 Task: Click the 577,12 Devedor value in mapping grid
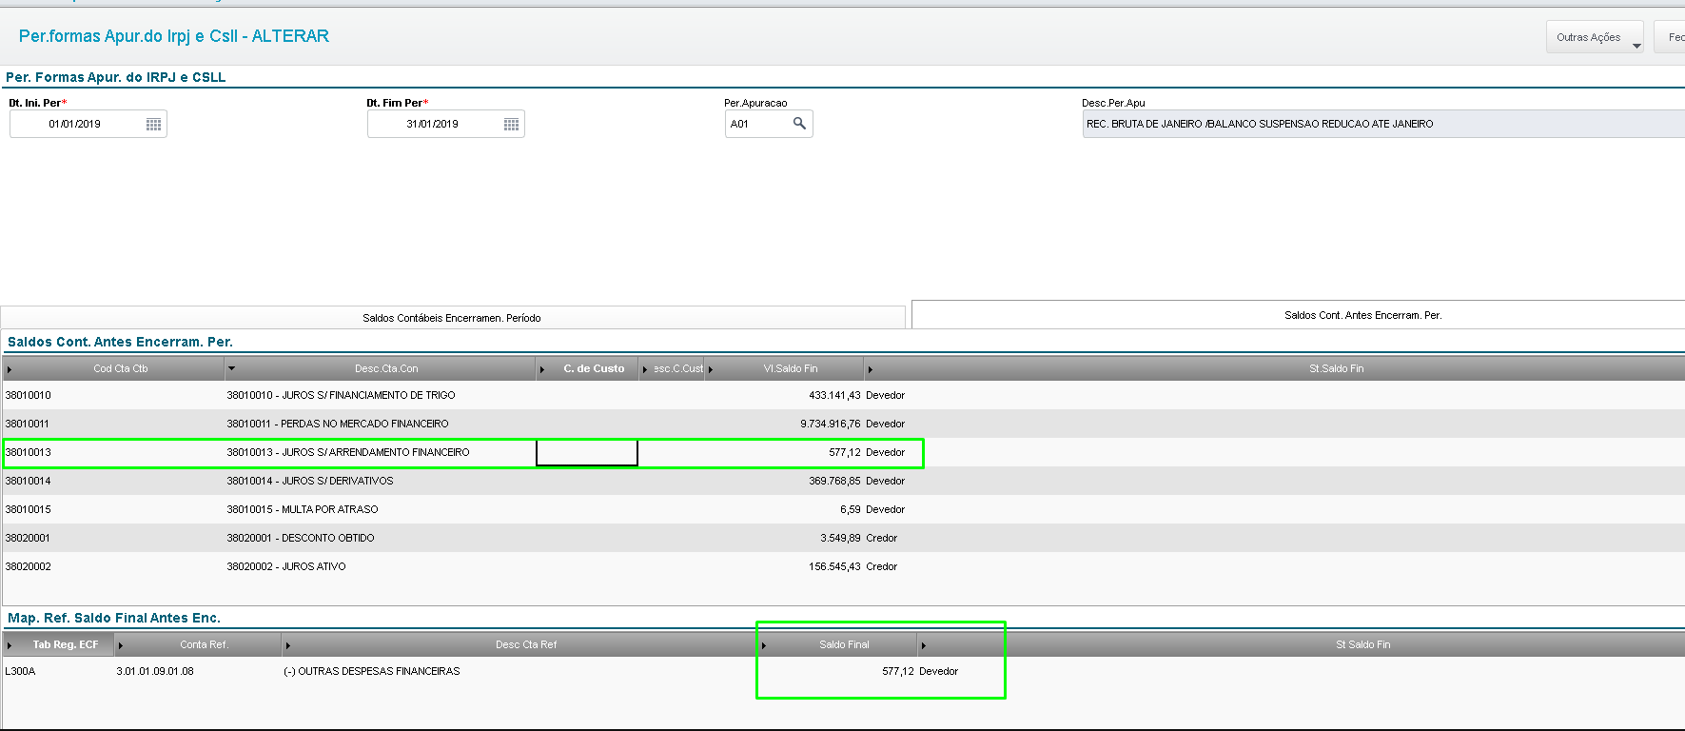coord(920,671)
